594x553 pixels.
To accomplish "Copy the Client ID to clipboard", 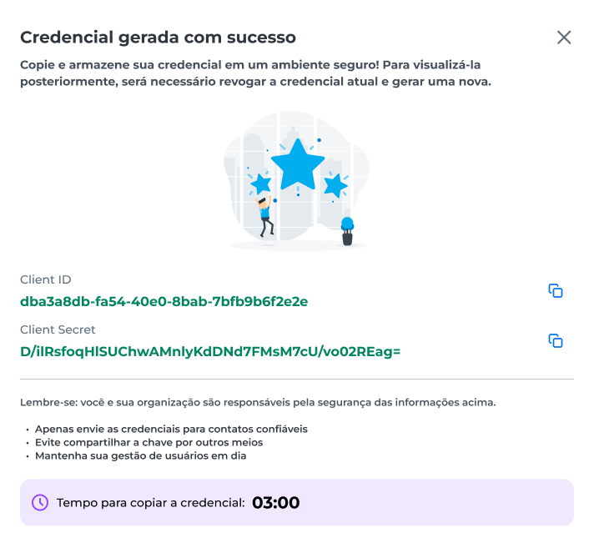I will click(556, 291).
